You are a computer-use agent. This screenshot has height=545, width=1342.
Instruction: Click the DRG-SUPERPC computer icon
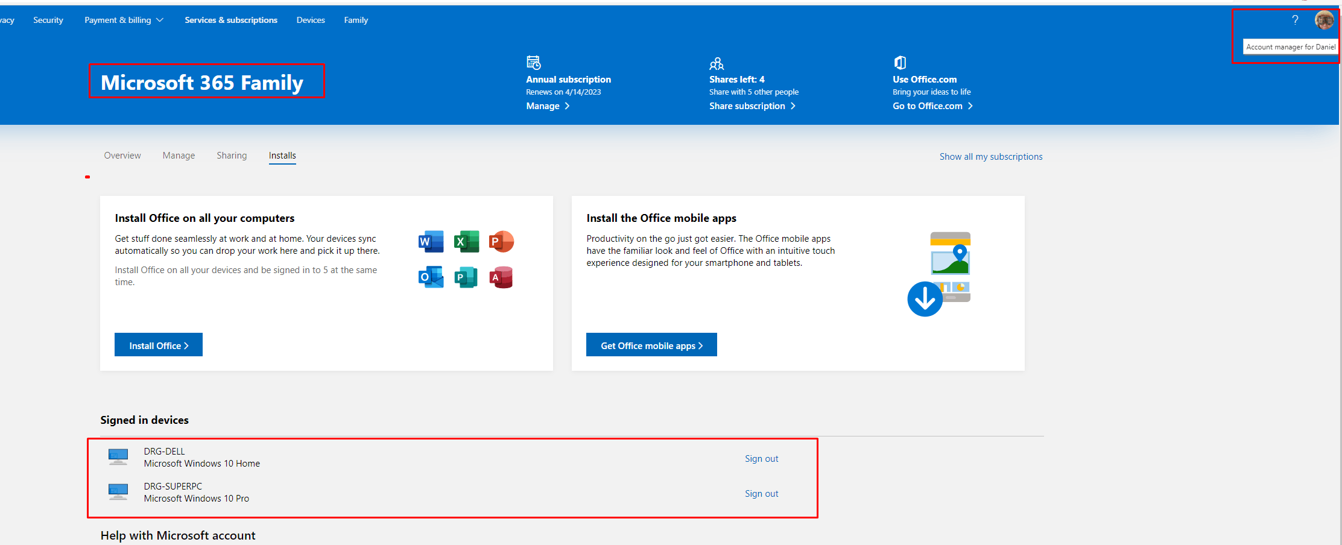[x=118, y=492]
